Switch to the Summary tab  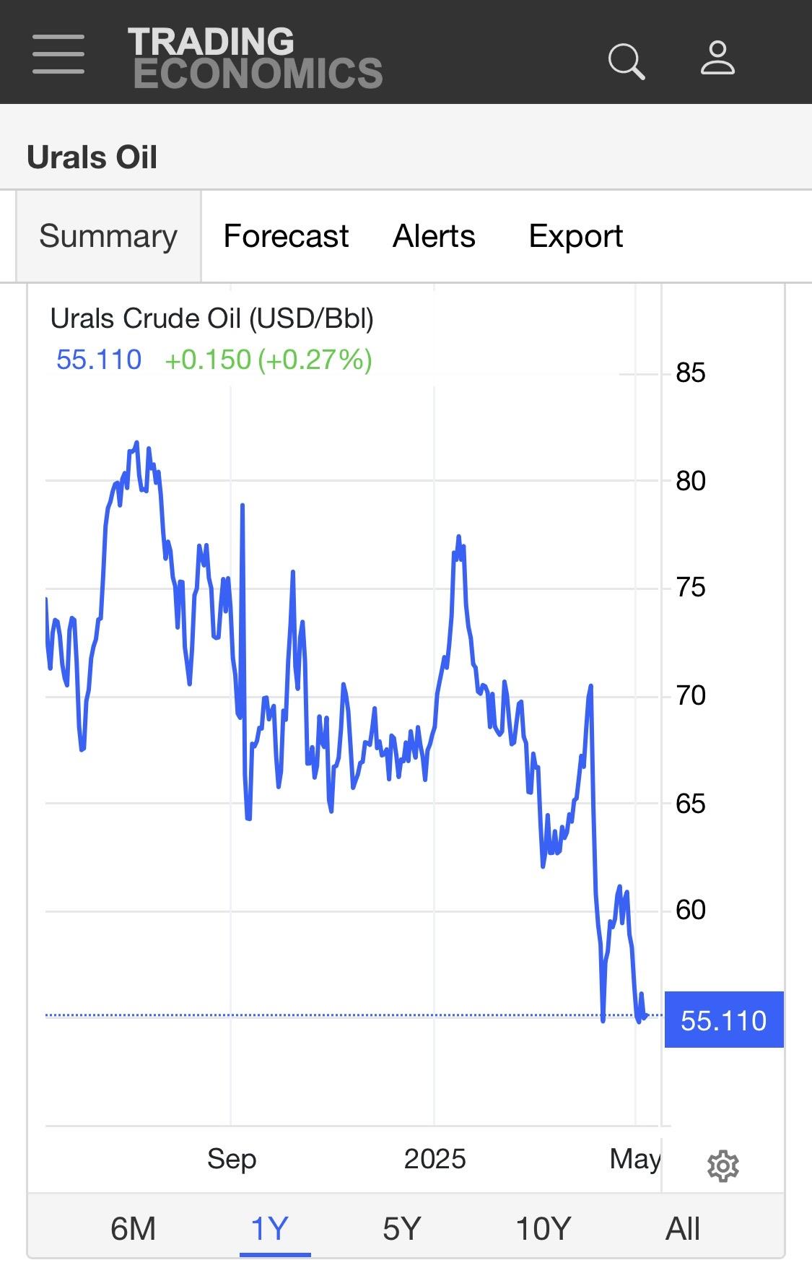coord(108,236)
